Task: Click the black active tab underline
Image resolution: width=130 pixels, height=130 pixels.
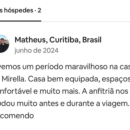Action: pos(21,21)
